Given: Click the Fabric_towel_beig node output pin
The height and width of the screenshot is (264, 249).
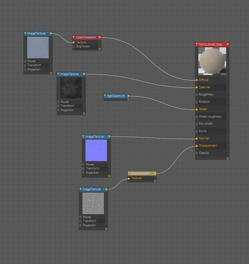Looking at the screenshot, I should (227, 44).
